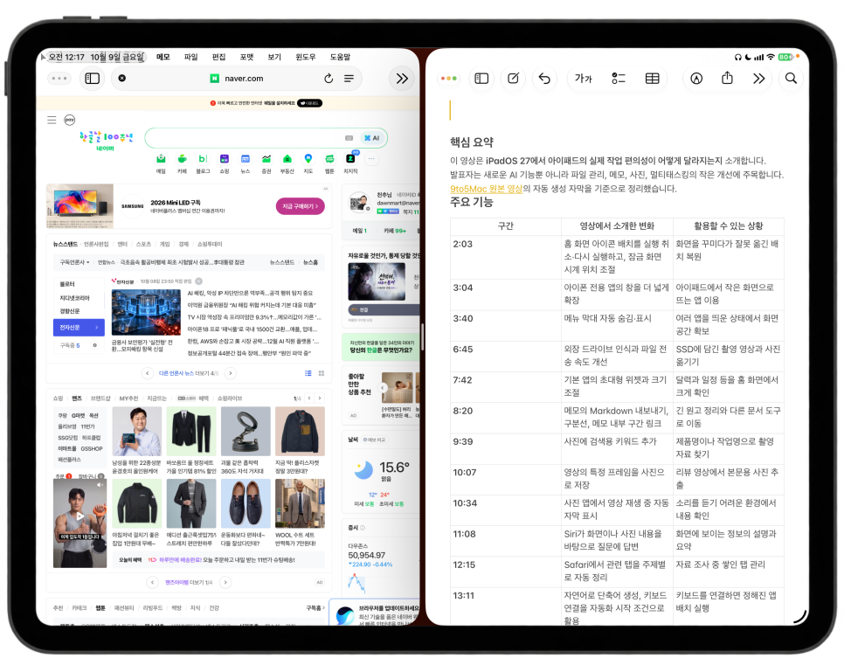Open markup pen tool in Notes
844x672 pixels.
coord(696,79)
